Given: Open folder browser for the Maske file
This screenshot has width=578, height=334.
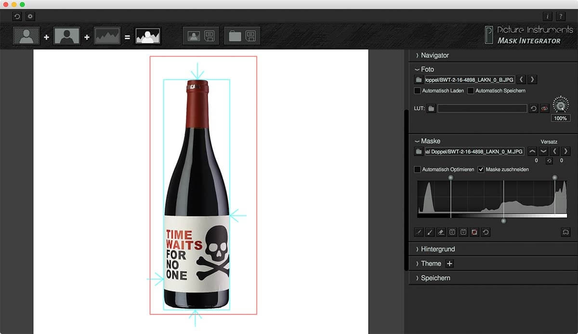Looking at the screenshot, I should [x=419, y=152].
